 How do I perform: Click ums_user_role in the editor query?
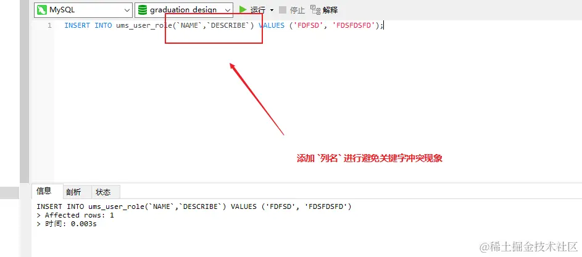pos(144,26)
